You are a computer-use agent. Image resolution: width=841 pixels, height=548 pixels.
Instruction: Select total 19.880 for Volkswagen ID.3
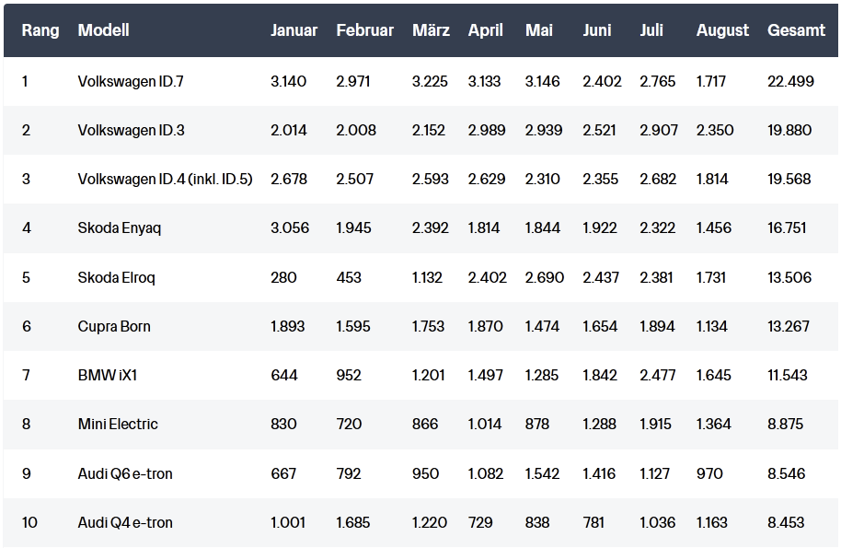(789, 131)
